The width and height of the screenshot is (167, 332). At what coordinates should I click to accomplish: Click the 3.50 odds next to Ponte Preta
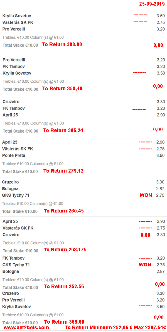pos(160,156)
